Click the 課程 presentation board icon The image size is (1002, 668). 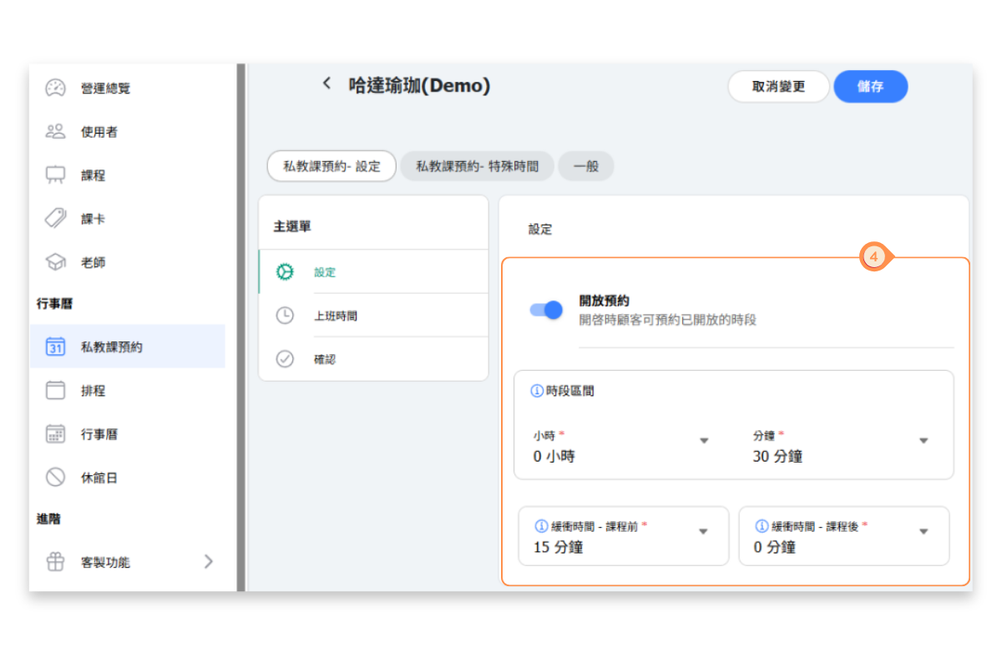click(55, 175)
